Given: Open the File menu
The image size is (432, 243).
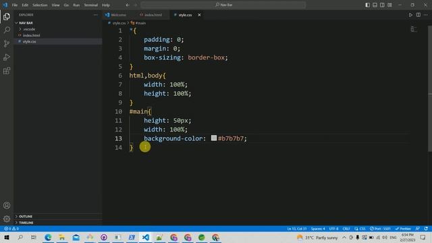Looking at the screenshot, I should point(15,5).
